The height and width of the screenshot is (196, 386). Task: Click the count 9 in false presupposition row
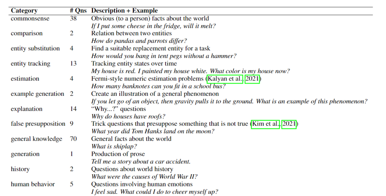(71, 124)
